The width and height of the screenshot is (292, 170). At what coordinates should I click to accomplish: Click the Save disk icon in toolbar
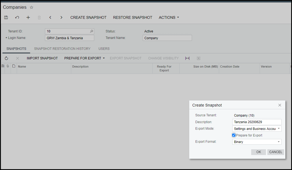(x=6, y=17)
